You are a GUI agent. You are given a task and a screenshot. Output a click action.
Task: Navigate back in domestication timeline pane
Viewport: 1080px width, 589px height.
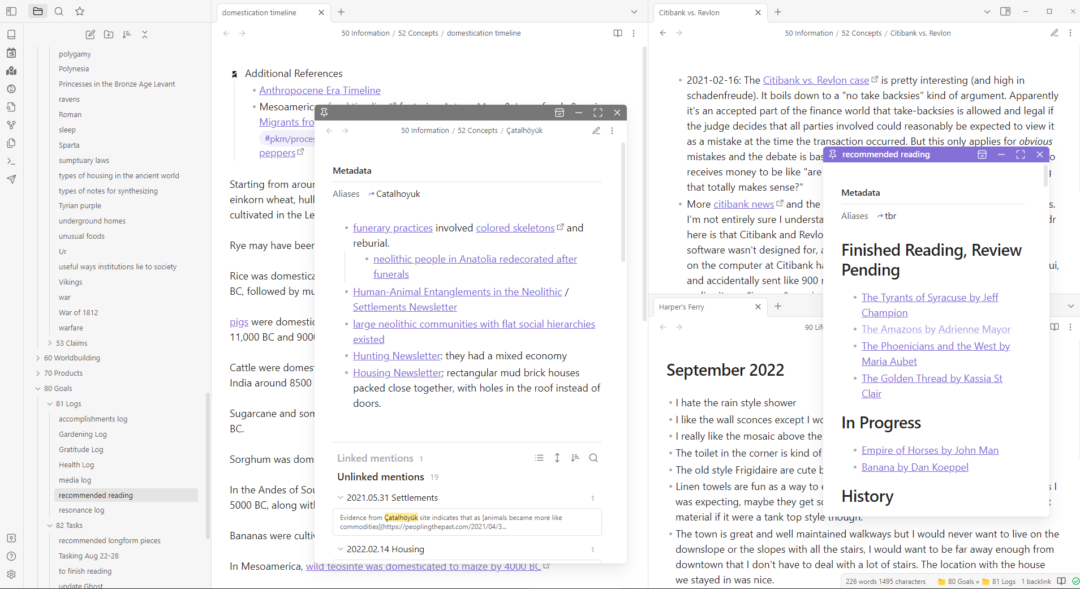[226, 33]
